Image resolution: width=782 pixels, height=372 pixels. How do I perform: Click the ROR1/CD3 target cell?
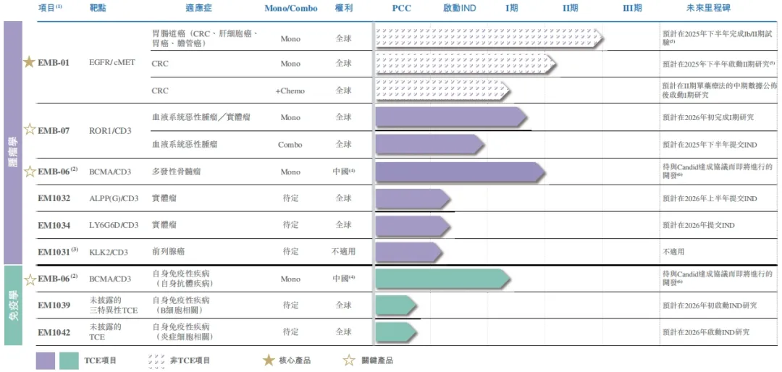pos(110,131)
